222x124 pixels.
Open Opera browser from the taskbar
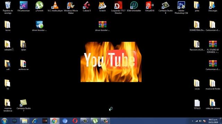[x=75, y=121]
